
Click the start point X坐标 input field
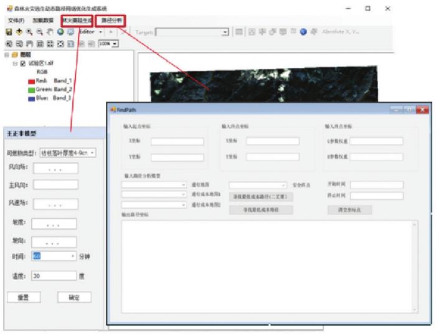177,141
